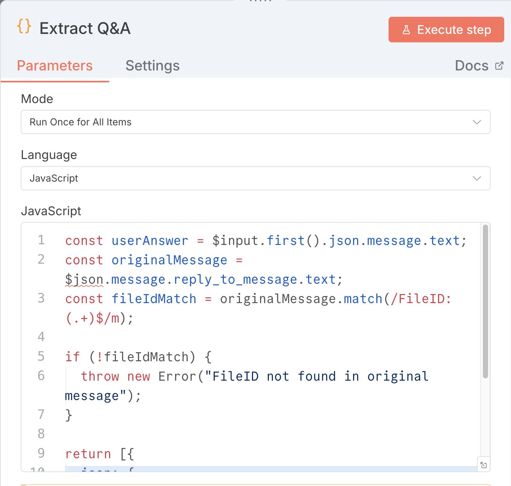Place cursor on userAnswer in line 1

point(150,241)
